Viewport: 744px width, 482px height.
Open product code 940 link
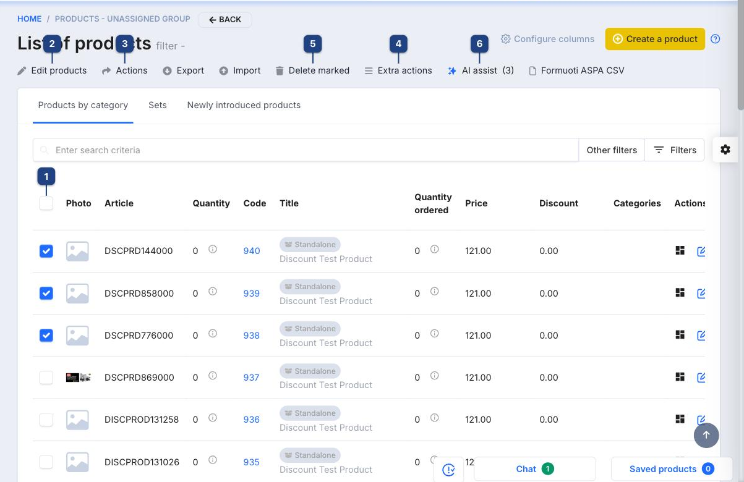[x=252, y=251]
